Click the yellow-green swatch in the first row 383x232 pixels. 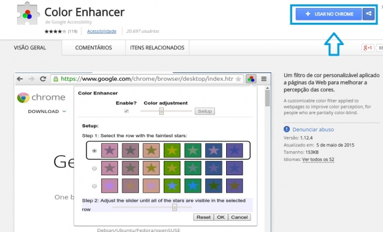[172, 151]
